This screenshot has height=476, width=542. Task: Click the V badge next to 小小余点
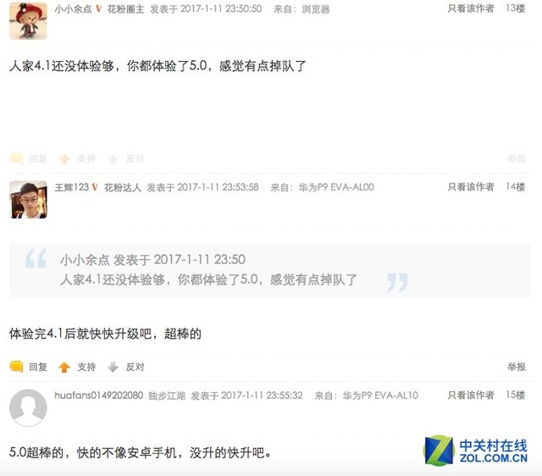coord(99,8)
